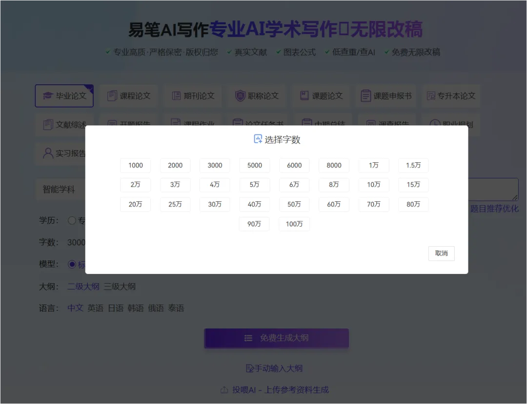Click 投喂AI upload reference materials link
This screenshot has width=527, height=404.
click(x=274, y=390)
